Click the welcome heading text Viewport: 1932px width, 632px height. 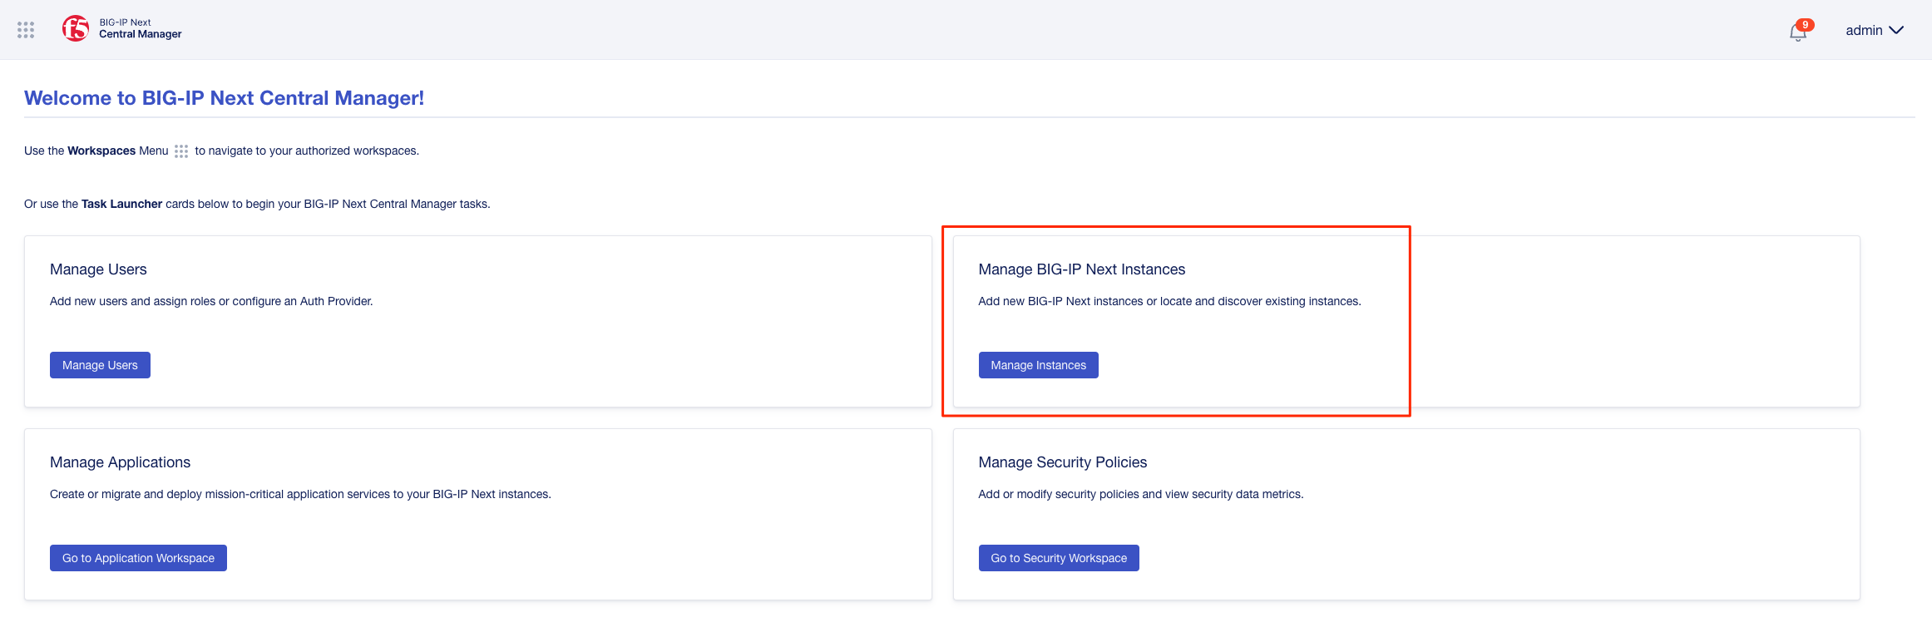(224, 98)
